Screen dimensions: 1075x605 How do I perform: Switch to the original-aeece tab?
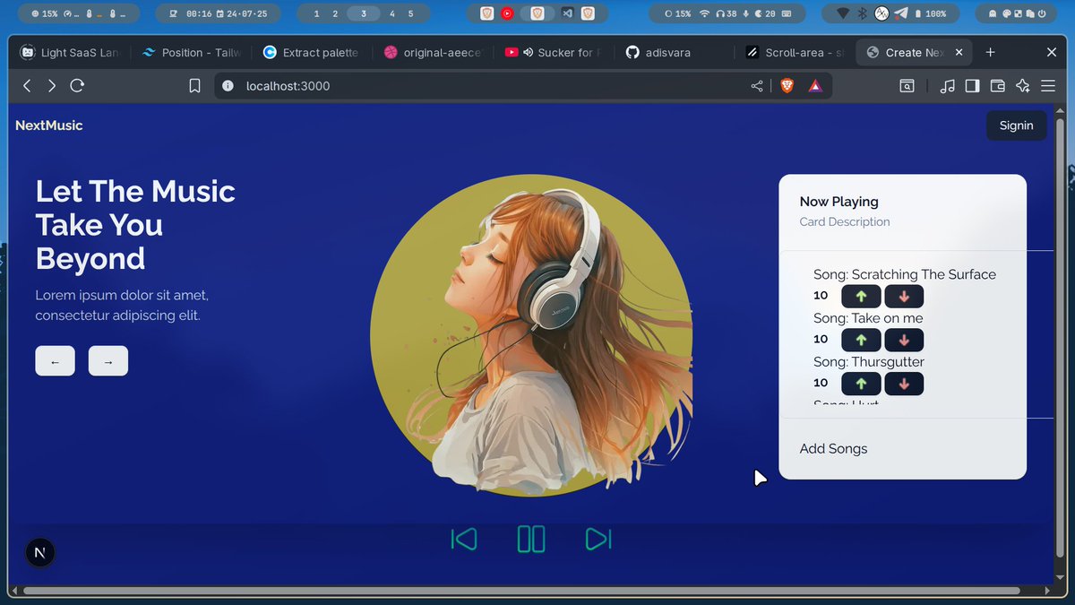434,53
